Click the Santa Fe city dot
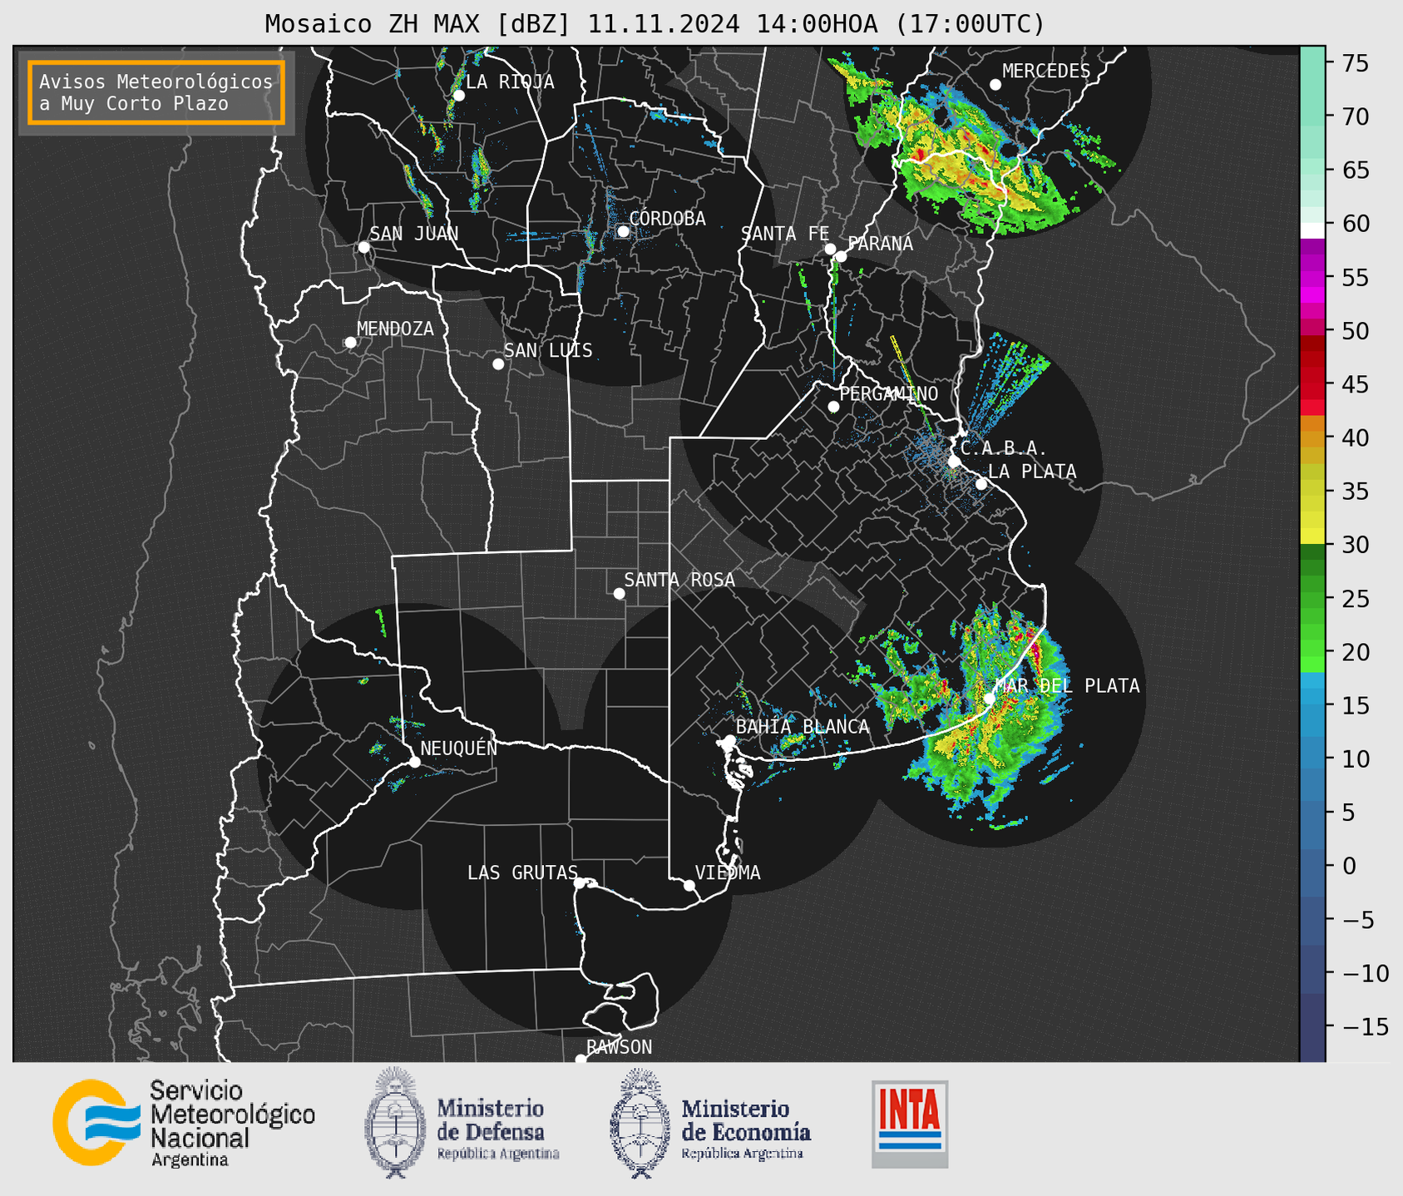The image size is (1403, 1196). click(830, 249)
